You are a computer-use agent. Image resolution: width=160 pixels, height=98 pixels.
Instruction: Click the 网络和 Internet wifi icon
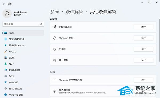[x=6, y=45]
